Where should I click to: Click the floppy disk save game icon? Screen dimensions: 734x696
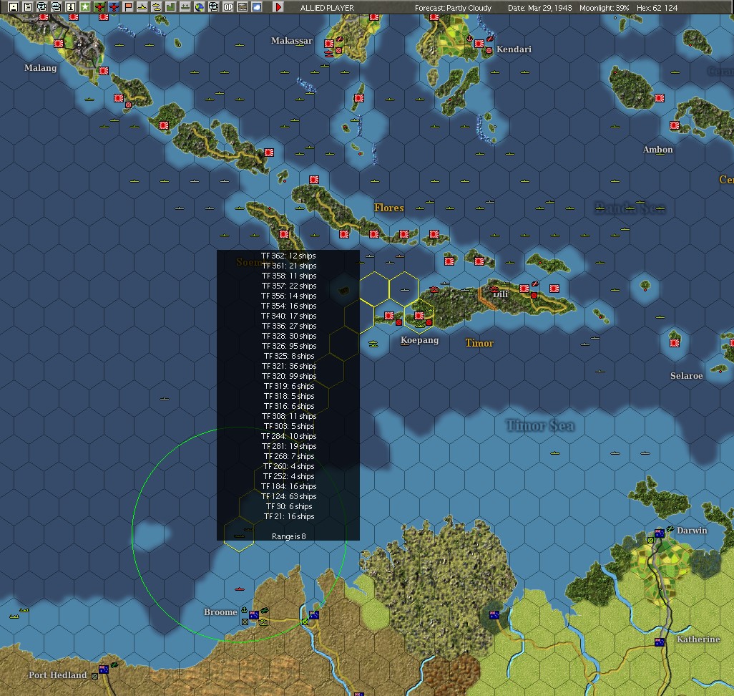[14, 6]
